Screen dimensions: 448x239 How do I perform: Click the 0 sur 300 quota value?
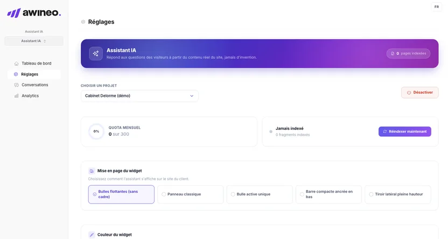118,134
